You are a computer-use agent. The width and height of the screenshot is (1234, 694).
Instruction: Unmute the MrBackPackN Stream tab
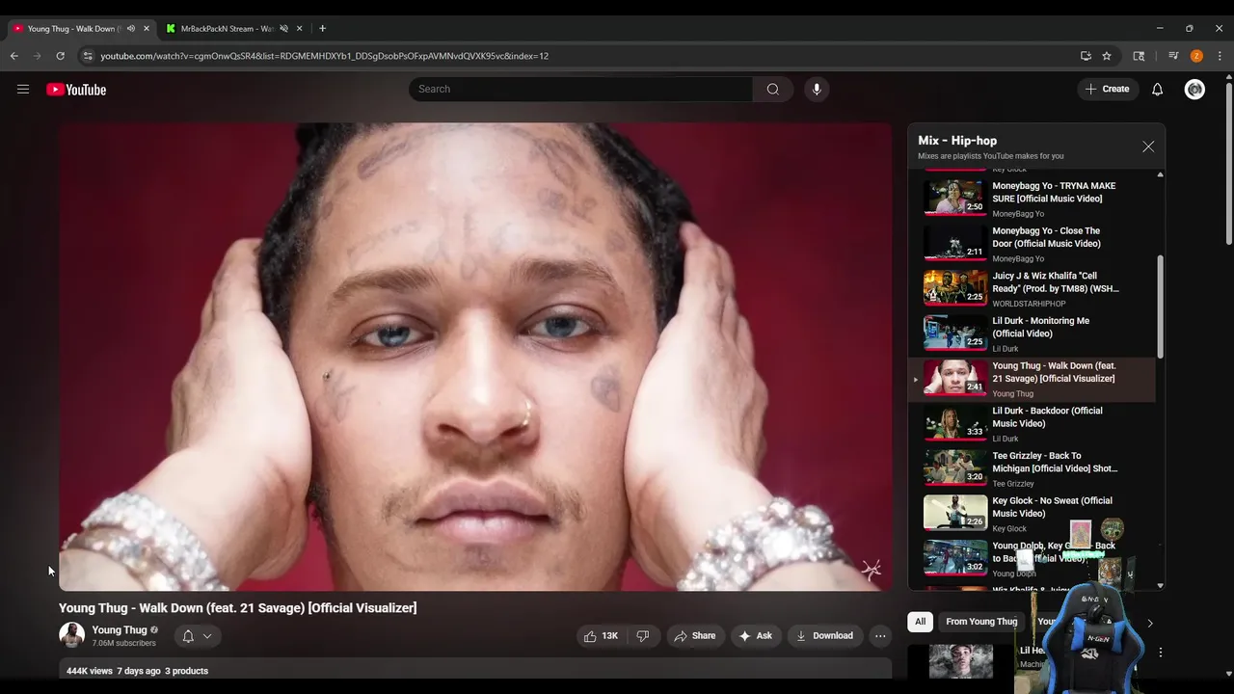[x=283, y=29]
